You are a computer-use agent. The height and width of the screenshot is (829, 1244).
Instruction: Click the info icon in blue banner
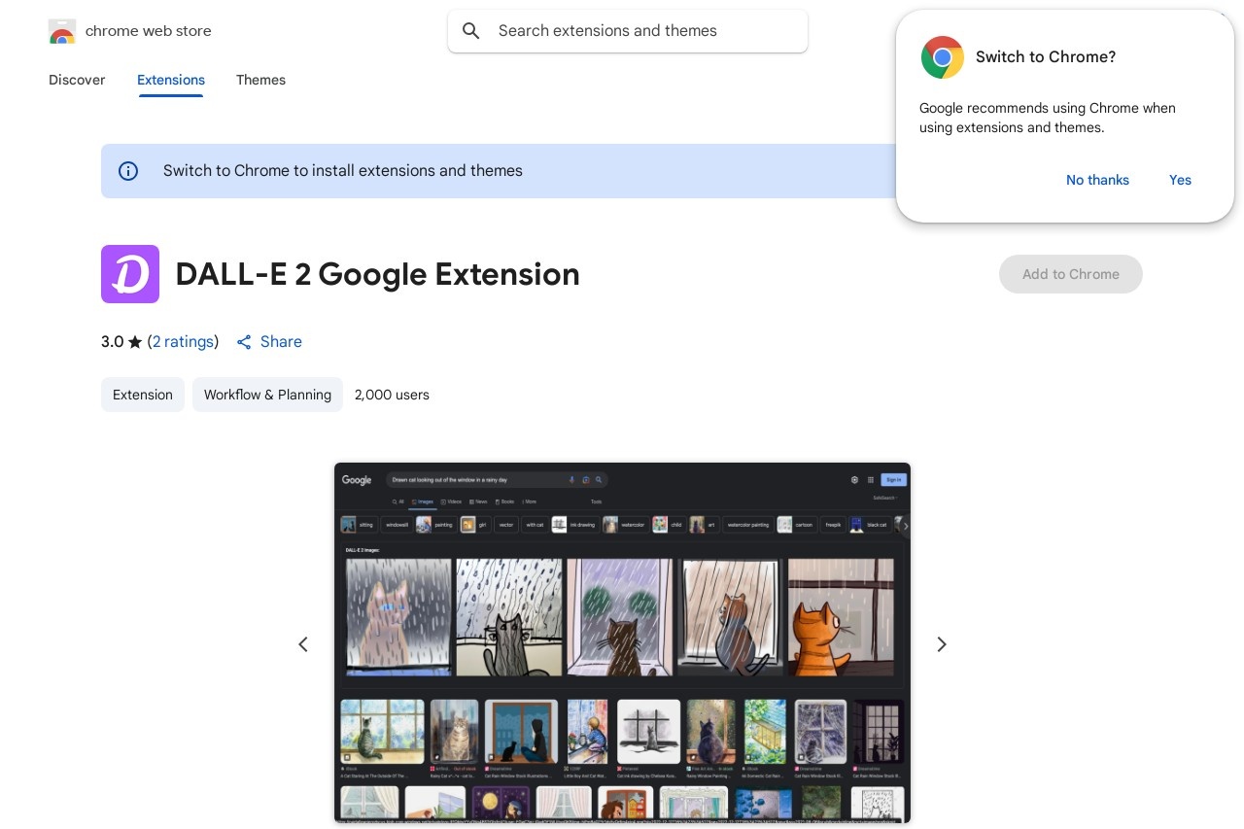coord(128,171)
